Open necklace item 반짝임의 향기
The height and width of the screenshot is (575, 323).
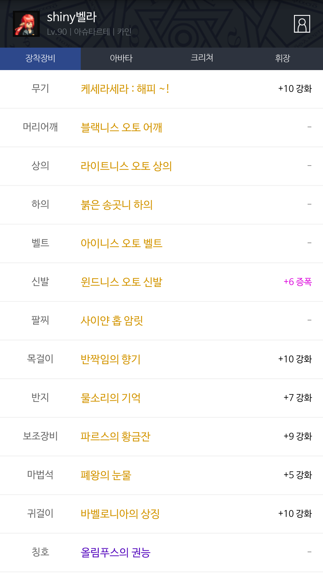coord(110,359)
